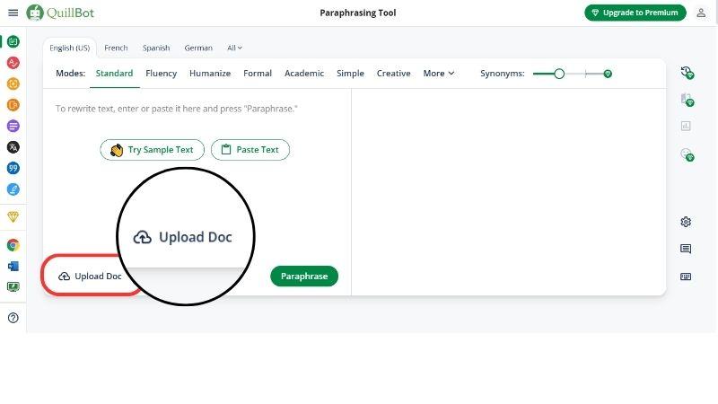Select the Academic mode
Viewport: 718px width, 404px height.
(x=304, y=74)
